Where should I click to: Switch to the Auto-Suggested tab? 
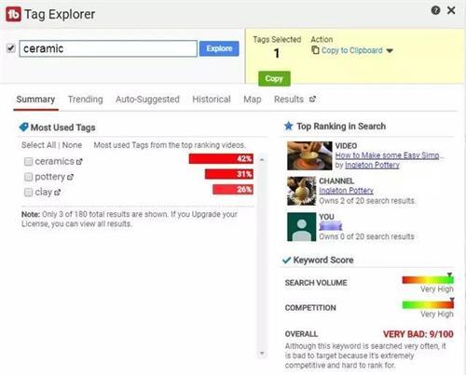(147, 100)
